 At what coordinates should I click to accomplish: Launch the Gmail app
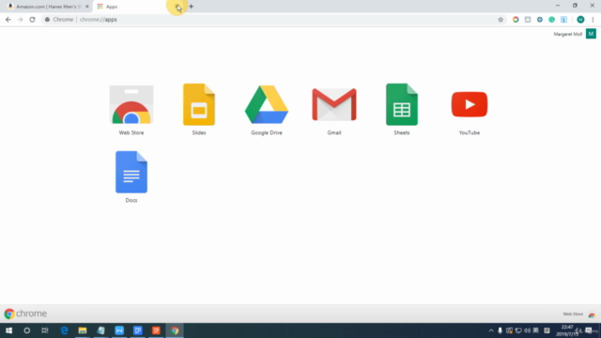[334, 111]
